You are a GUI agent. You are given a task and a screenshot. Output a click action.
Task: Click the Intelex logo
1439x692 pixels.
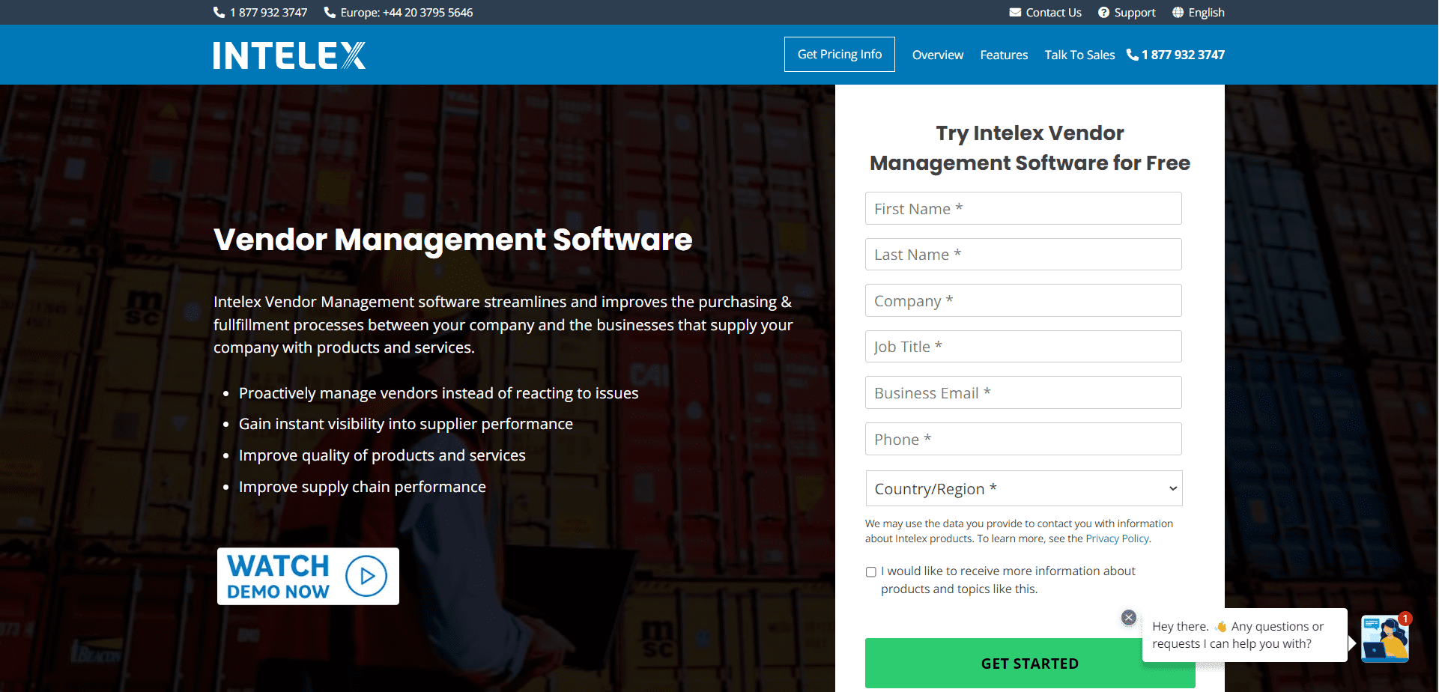(288, 55)
